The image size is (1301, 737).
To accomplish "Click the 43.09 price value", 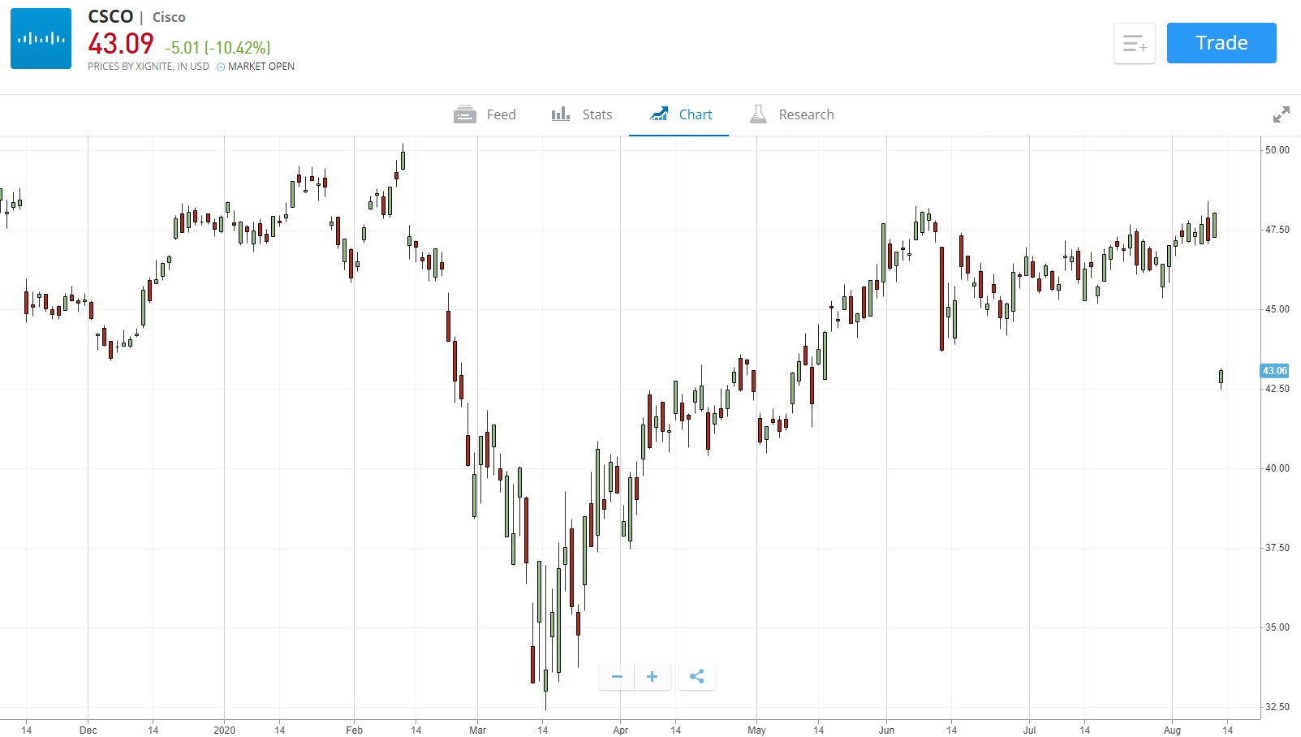I will point(121,44).
